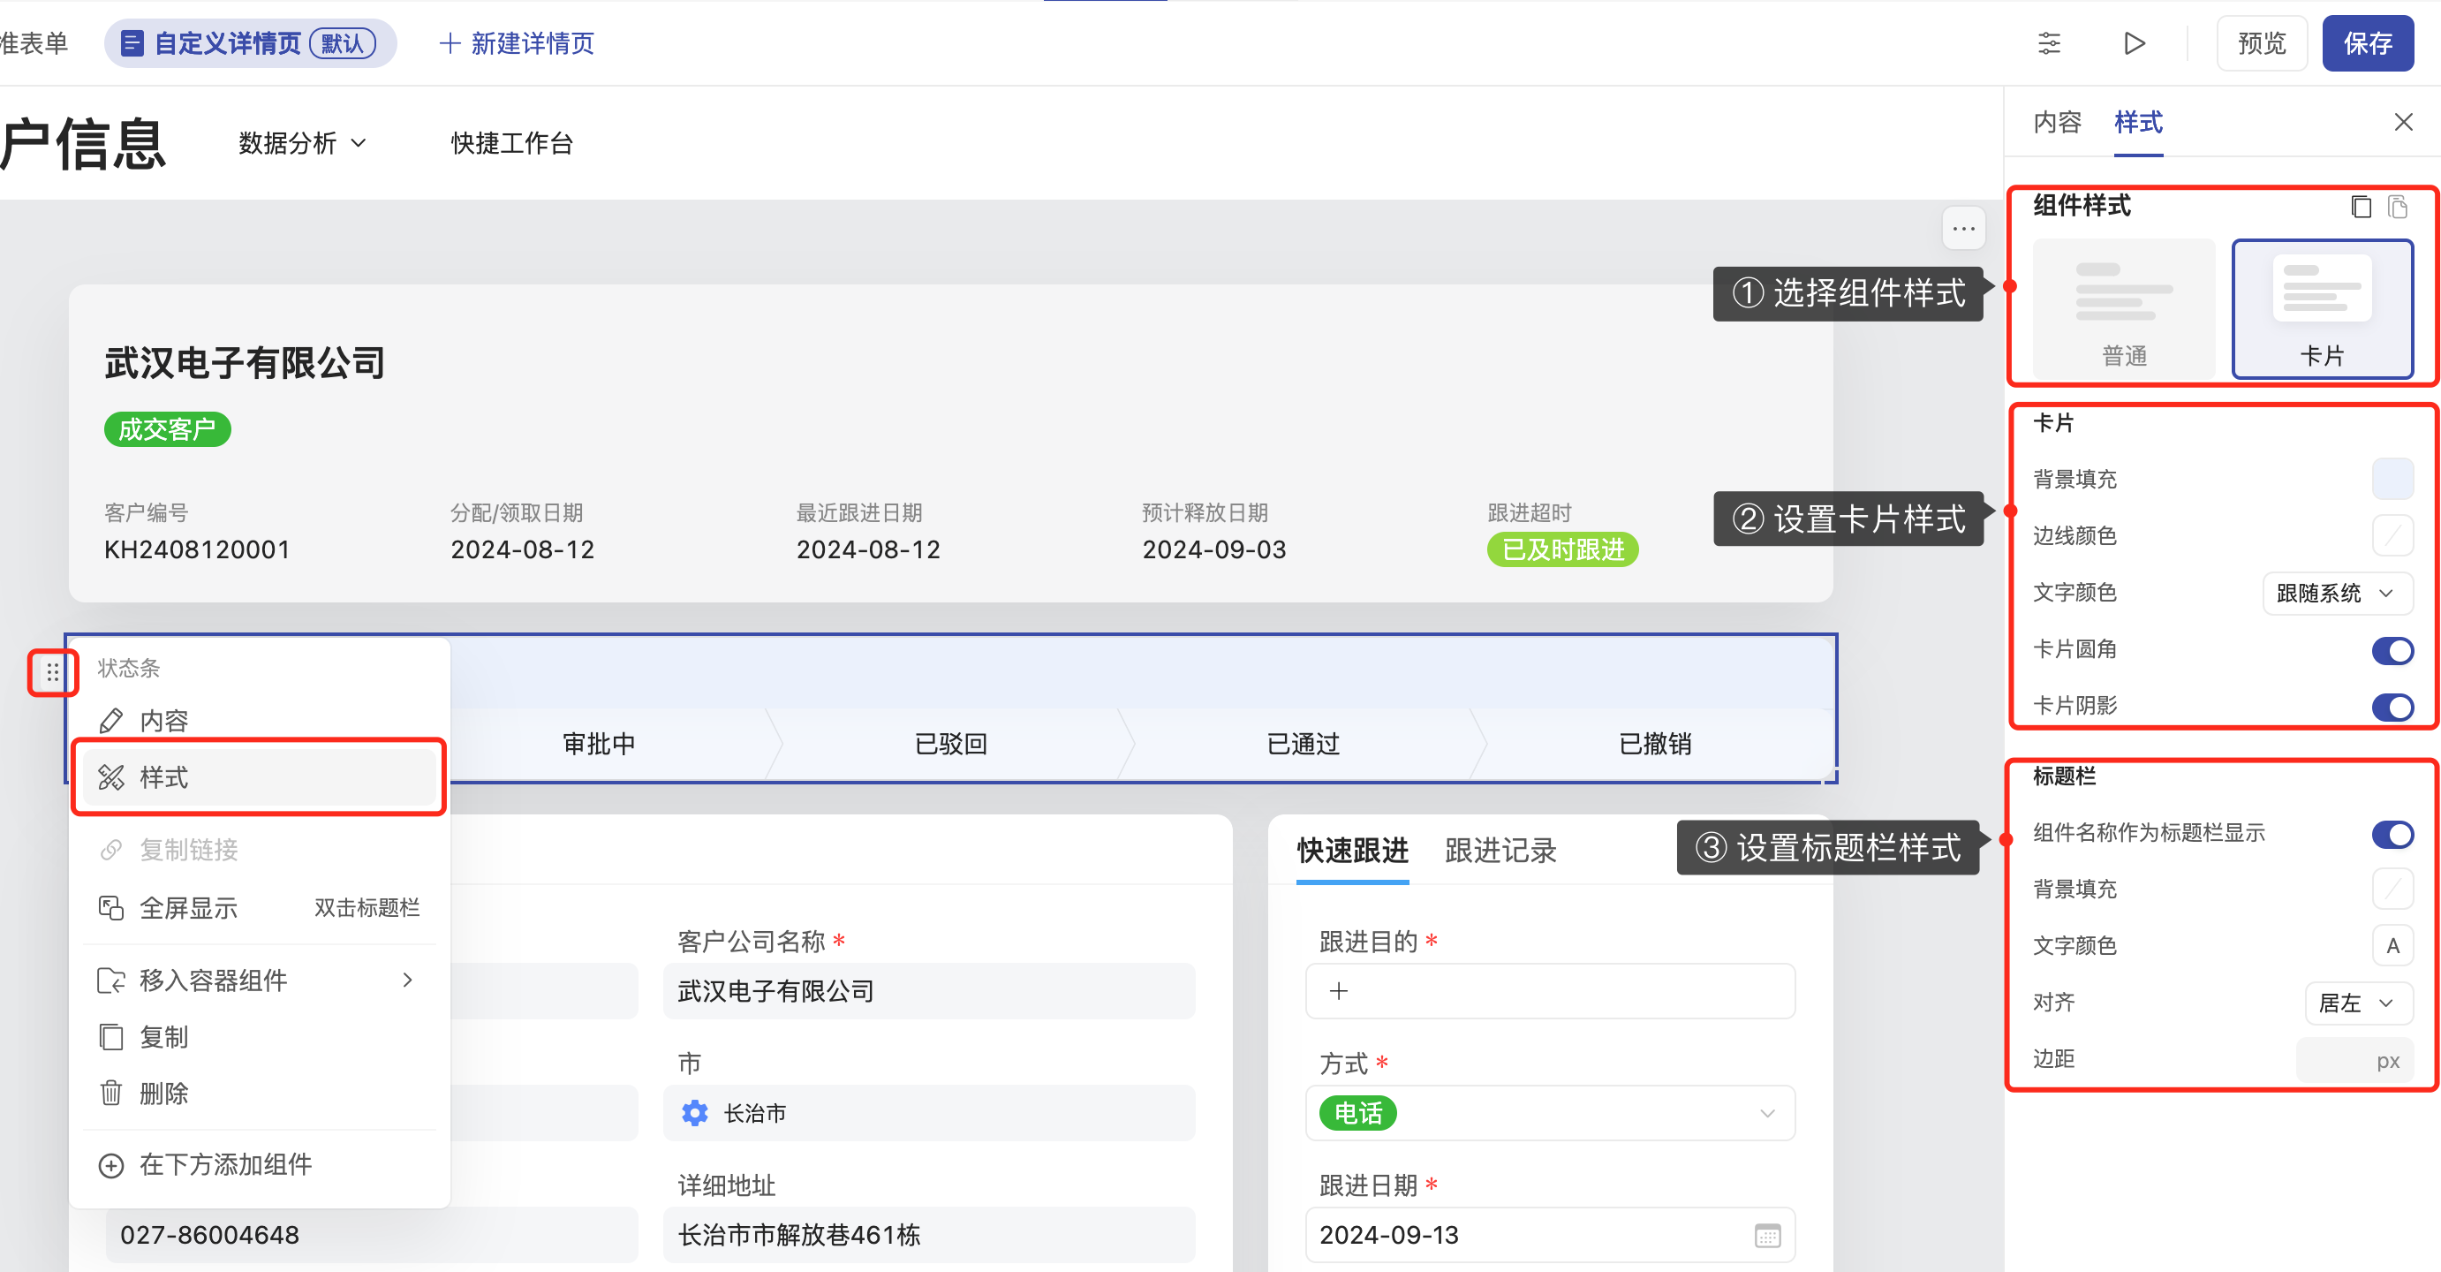Click the 已驳回 status step
Viewport: 2441px width, 1272px height.
[950, 744]
